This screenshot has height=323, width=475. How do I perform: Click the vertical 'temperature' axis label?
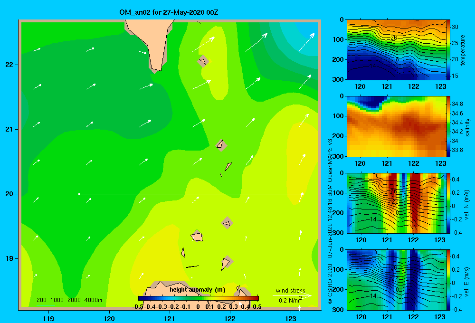coord(463,50)
